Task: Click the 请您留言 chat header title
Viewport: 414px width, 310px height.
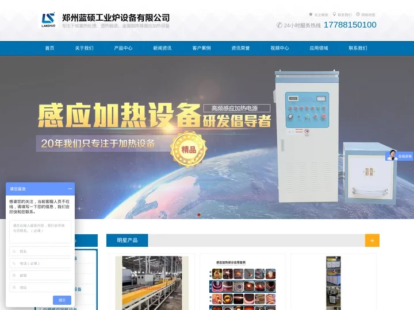Action: 18,189
